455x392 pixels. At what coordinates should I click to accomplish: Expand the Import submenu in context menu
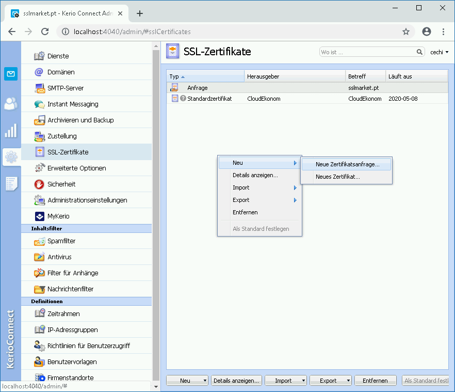(259, 187)
